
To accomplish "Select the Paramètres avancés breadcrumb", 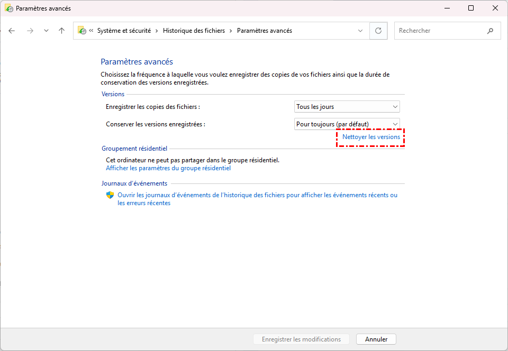I will pyautogui.click(x=264, y=31).
